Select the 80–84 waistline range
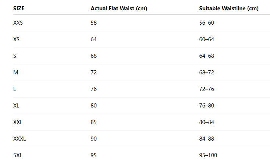Image resolution: width=270 pixels, height=166 pixels. click(x=206, y=122)
